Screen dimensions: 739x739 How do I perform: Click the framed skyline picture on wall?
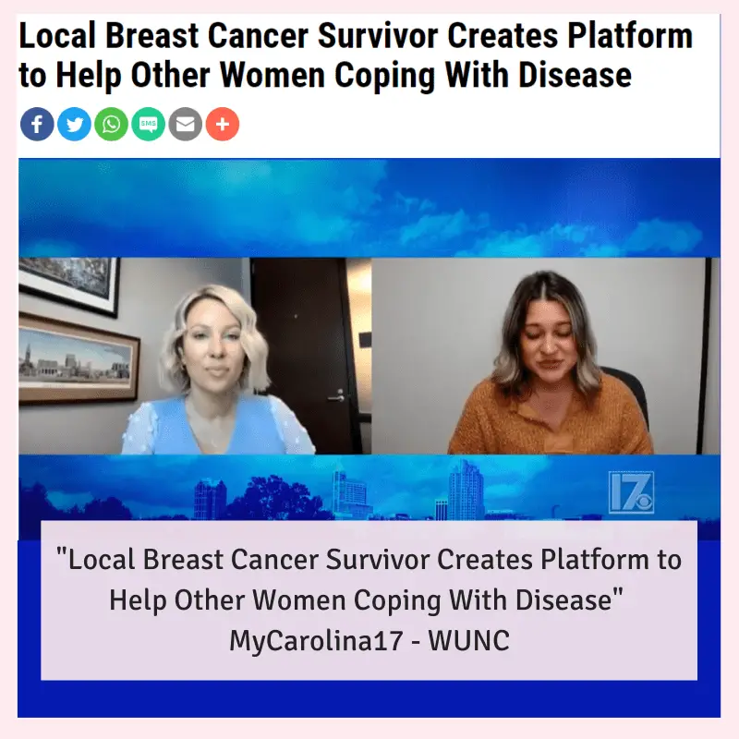click(78, 360)
